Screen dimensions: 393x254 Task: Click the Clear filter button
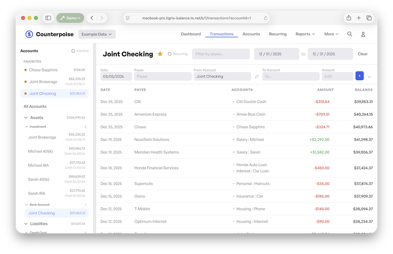point(362,54)
